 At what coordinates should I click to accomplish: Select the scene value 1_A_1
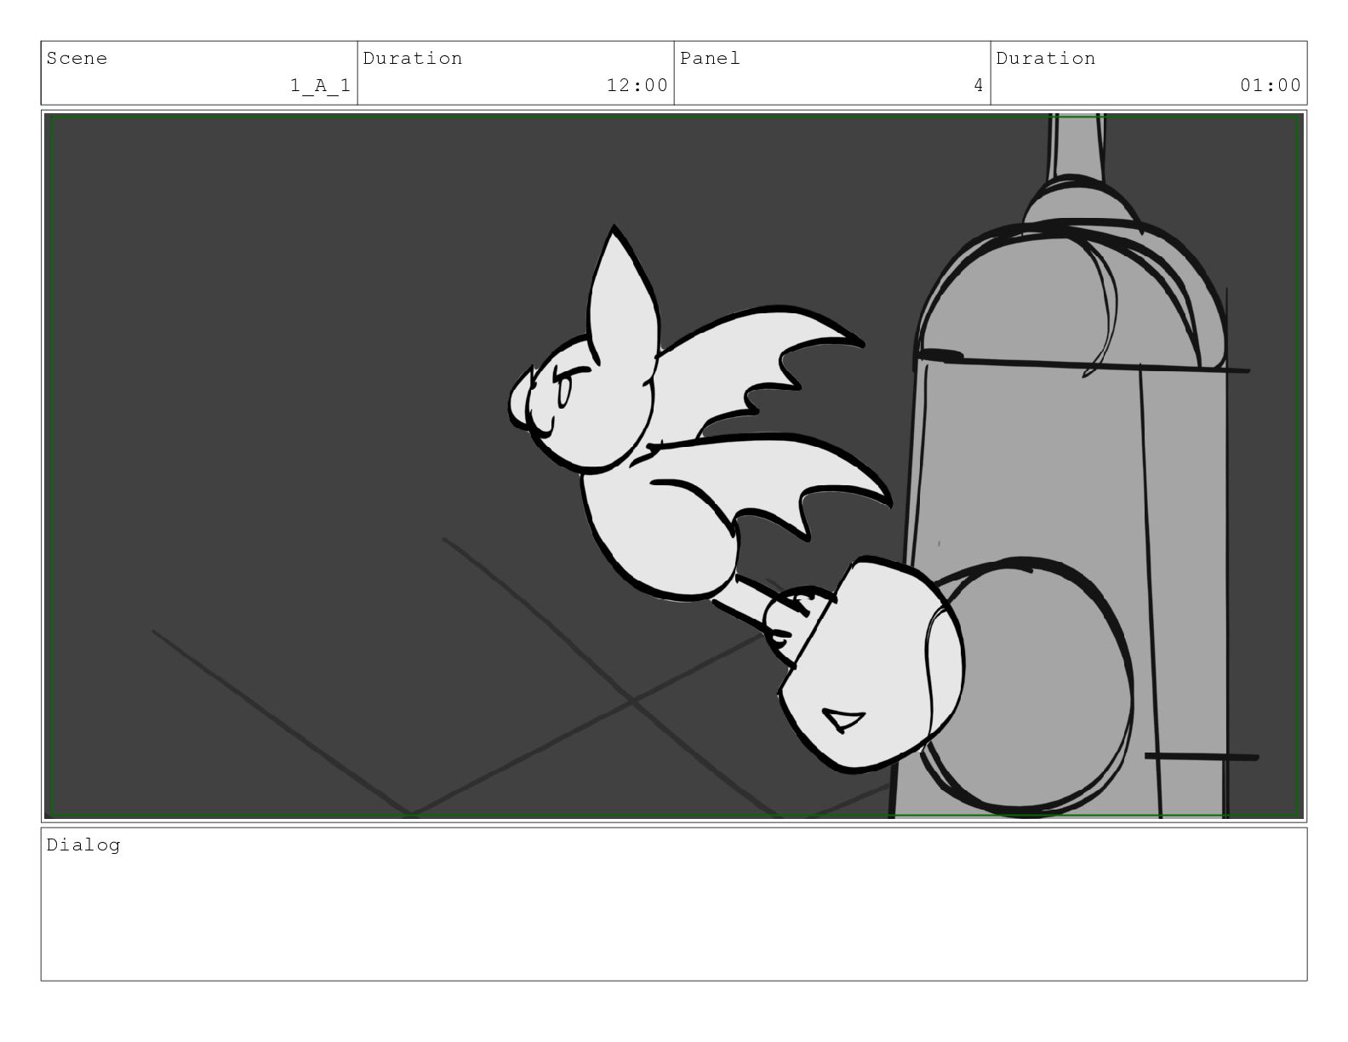(x=320, y=85)
